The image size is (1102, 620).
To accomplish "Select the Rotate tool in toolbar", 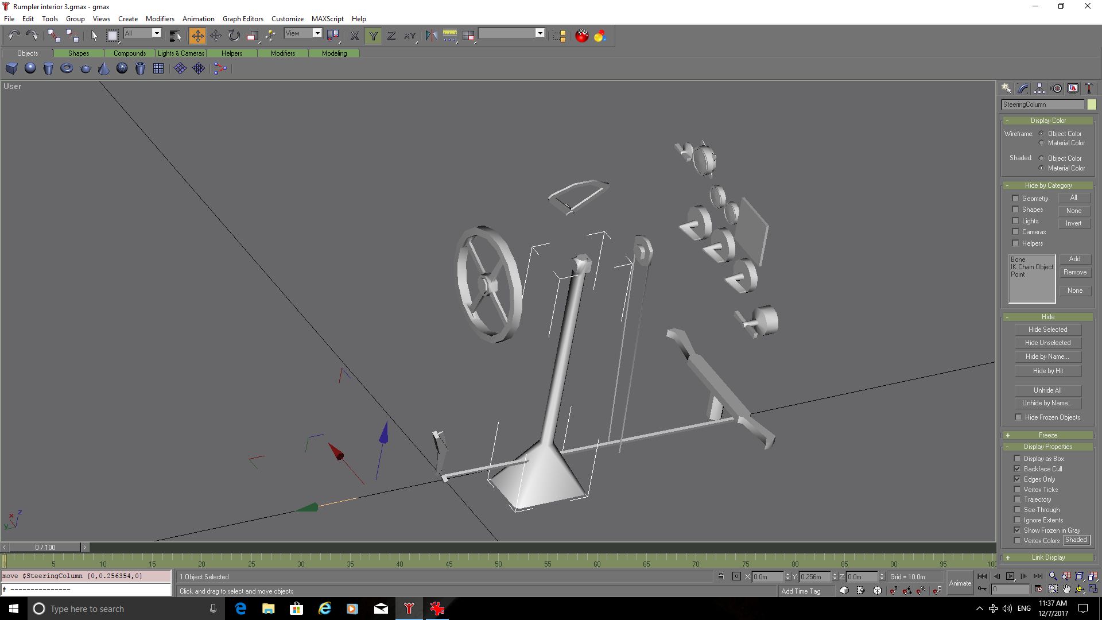I will [234, 36].
